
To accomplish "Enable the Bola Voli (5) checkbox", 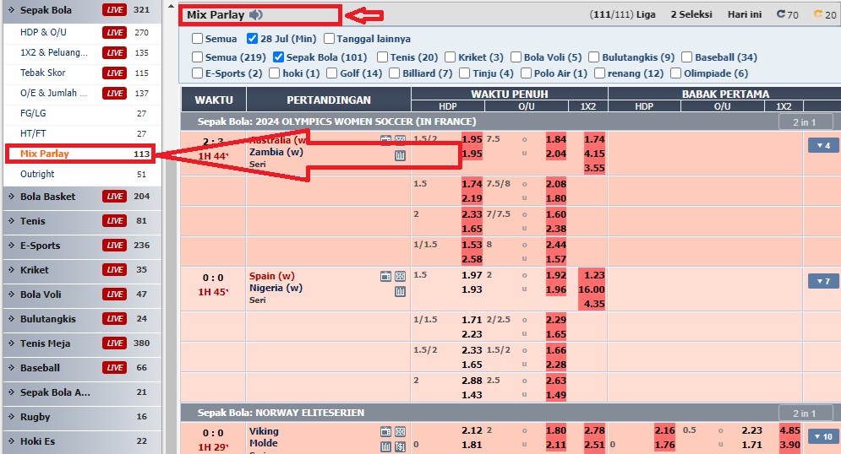I will pos(516,57).
